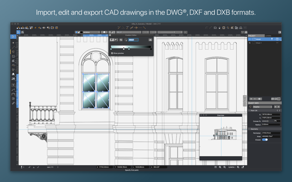The width and height of the screenshot is (292, 182).
Task: Select the measure ruler tool at toolbar bottom
Action: coord(13,103)
